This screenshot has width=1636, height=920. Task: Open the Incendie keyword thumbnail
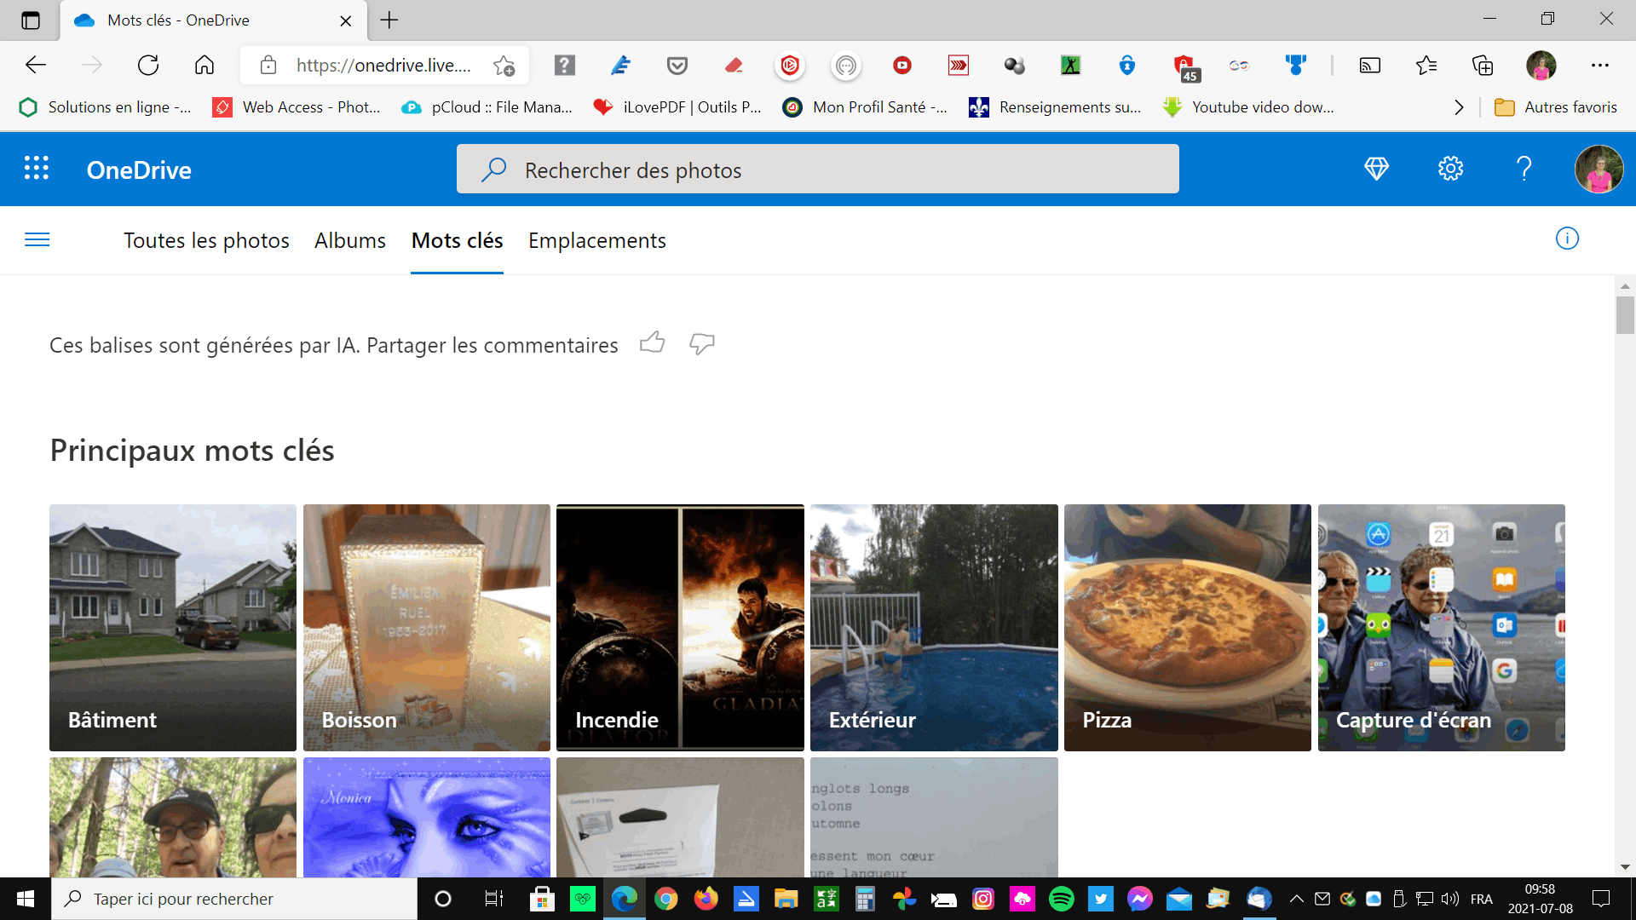680,628
